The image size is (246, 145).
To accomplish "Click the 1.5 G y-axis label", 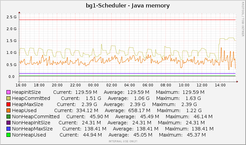I will [12, 41].
